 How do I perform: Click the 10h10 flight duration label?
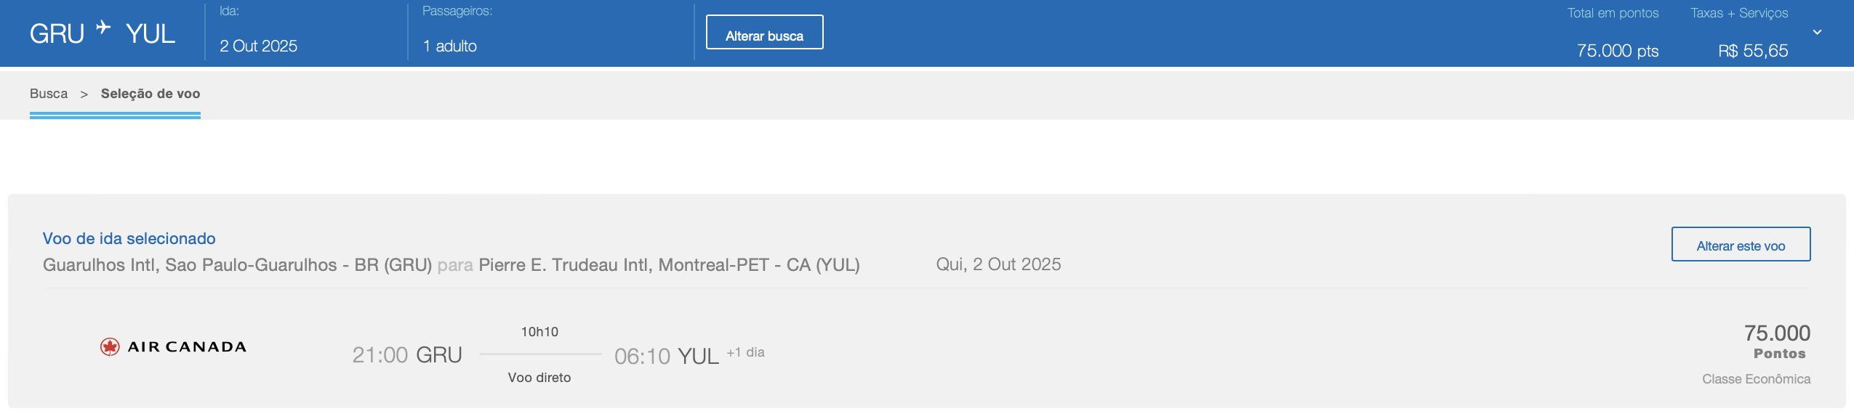(x=539, y=332)
